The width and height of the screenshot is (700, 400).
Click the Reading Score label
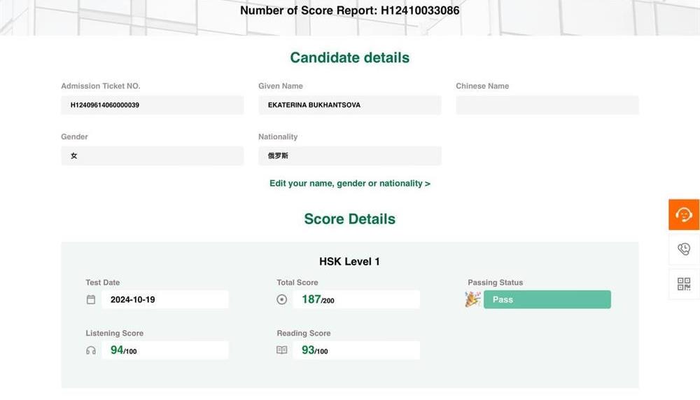pyautogui.click(x=304, y=333)
